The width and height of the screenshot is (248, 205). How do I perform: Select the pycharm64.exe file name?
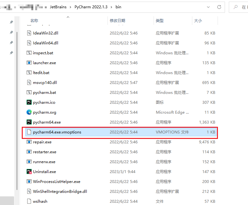pos(47,122)
